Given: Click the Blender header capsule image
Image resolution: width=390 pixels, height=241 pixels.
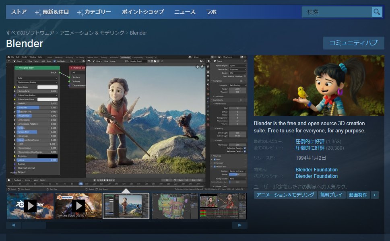Looking at the screenshot, I should click(x=319, y=85).
